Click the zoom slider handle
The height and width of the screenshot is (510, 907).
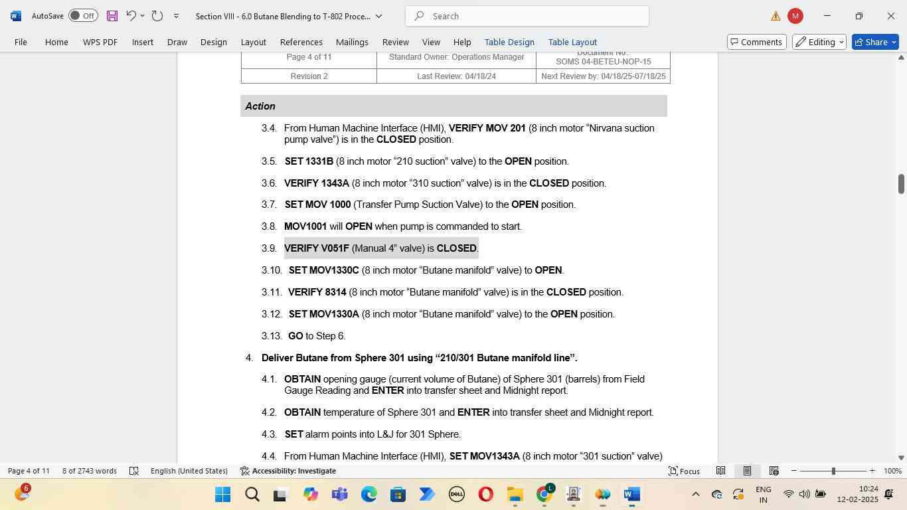click(x=833, y=471)
